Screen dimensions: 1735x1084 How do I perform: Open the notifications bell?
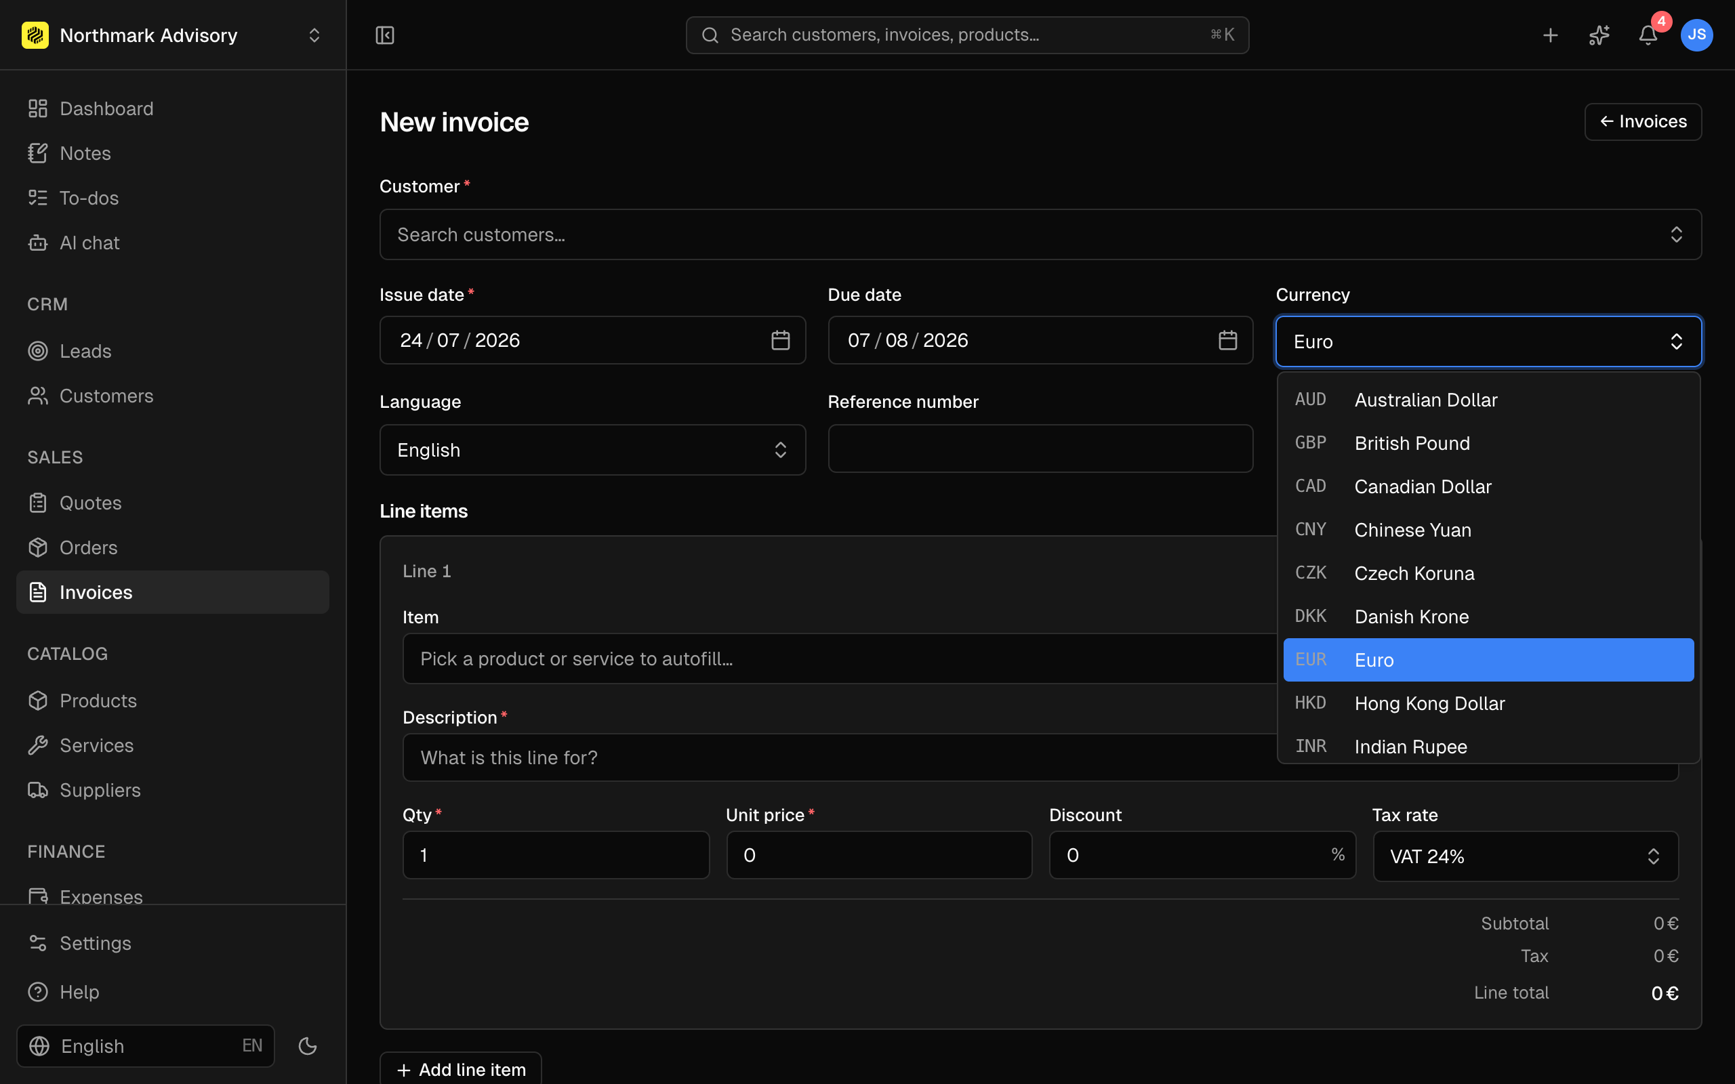(x=1648, y=35)
